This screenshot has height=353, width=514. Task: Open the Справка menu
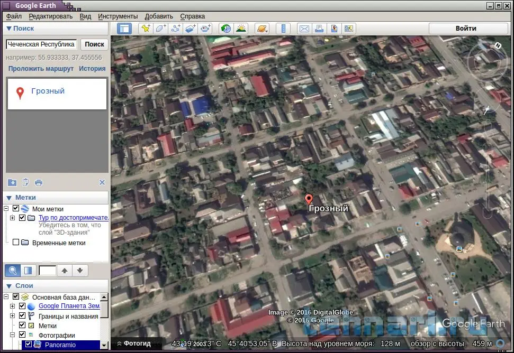pos(192,16)
